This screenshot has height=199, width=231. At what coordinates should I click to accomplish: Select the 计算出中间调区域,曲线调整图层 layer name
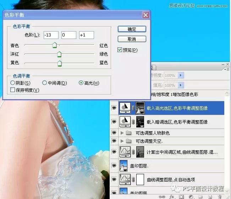(182, 152)
